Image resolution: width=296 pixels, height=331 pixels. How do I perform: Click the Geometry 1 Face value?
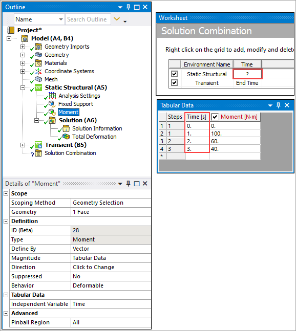tap(111, 212)
